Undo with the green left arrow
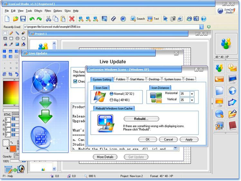Viewport: 241px width, 181px height. (32, 19)
